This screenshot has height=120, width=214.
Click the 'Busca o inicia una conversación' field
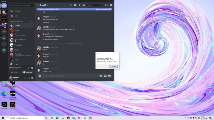[x=21, y=5]
